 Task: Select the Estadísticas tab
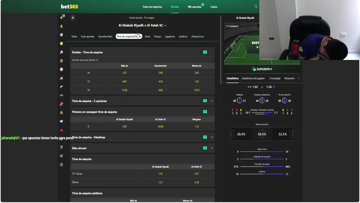(x=233, y=78)
